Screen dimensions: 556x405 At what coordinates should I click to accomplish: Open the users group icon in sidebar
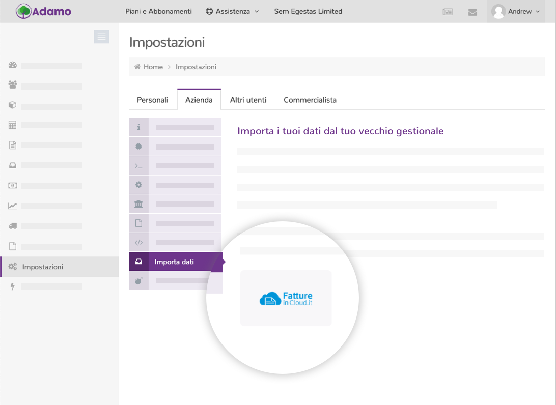tap(13, 84)
